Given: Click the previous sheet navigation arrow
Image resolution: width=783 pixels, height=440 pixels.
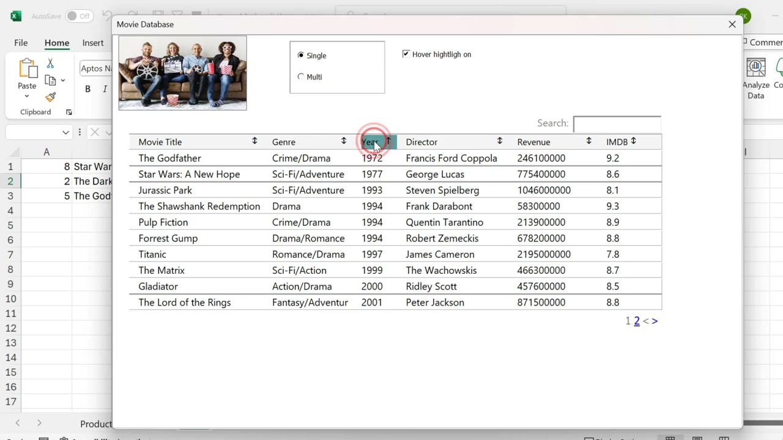Looking at the screenshot, I should 17,423.
